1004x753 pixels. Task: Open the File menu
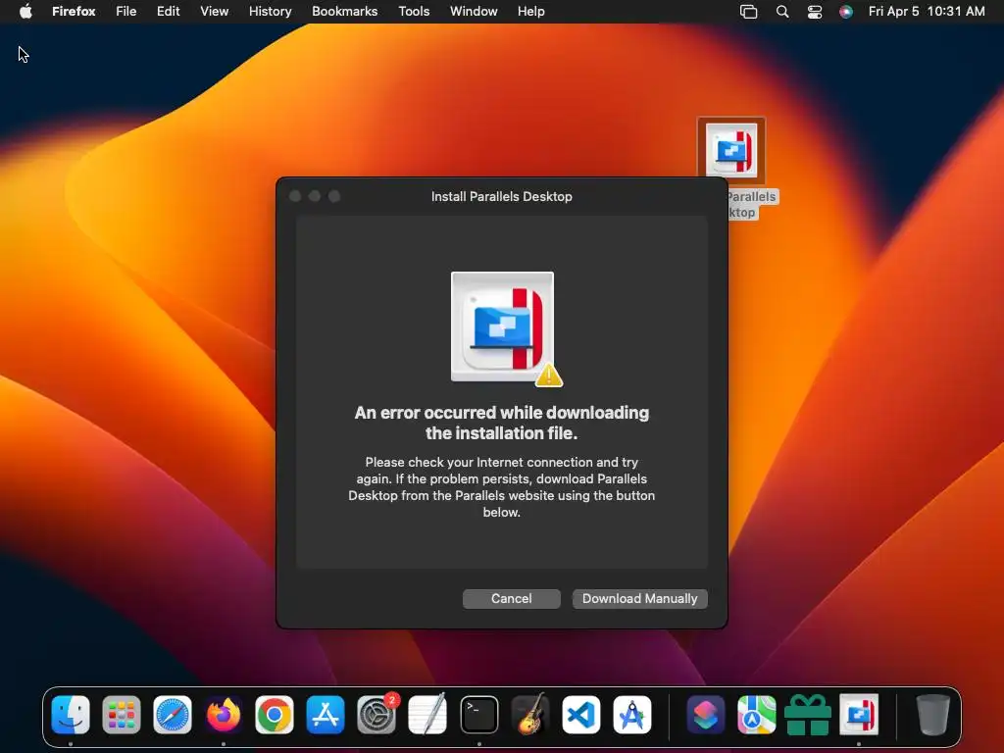tap(126, 12)
